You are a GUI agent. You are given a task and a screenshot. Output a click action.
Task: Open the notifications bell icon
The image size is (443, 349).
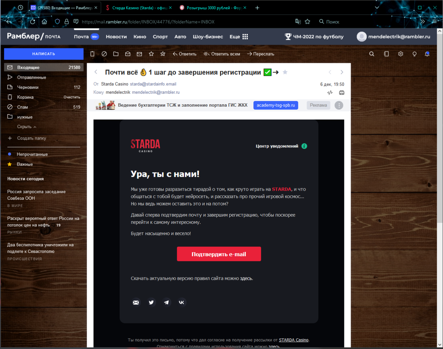point(427,54)
